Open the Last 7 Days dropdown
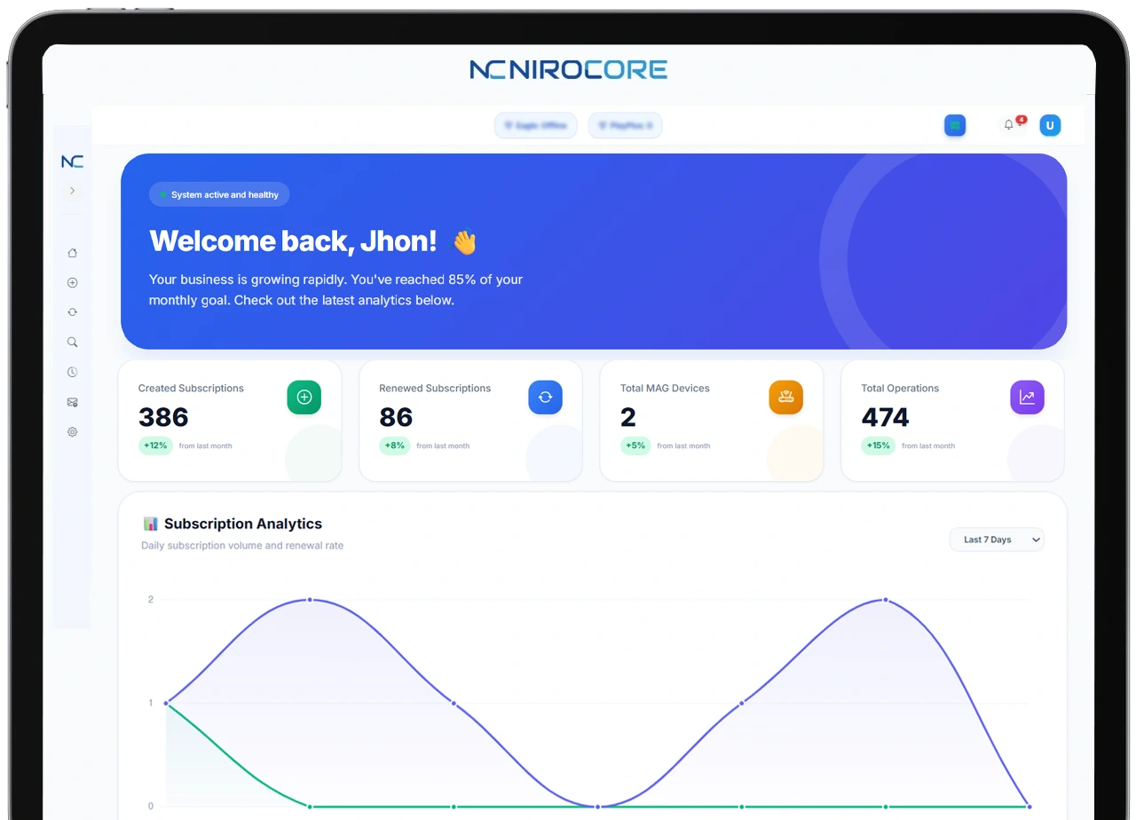1136x820 pixels. (997, 540)
